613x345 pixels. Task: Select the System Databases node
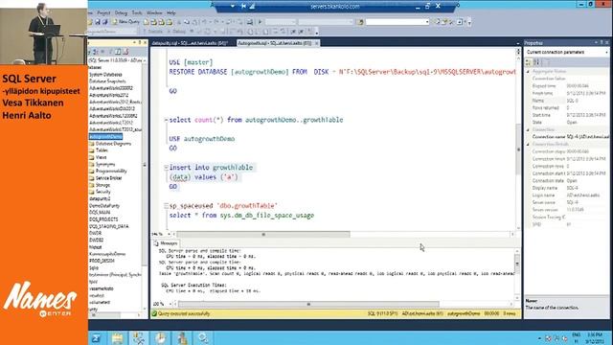[105, 75]
